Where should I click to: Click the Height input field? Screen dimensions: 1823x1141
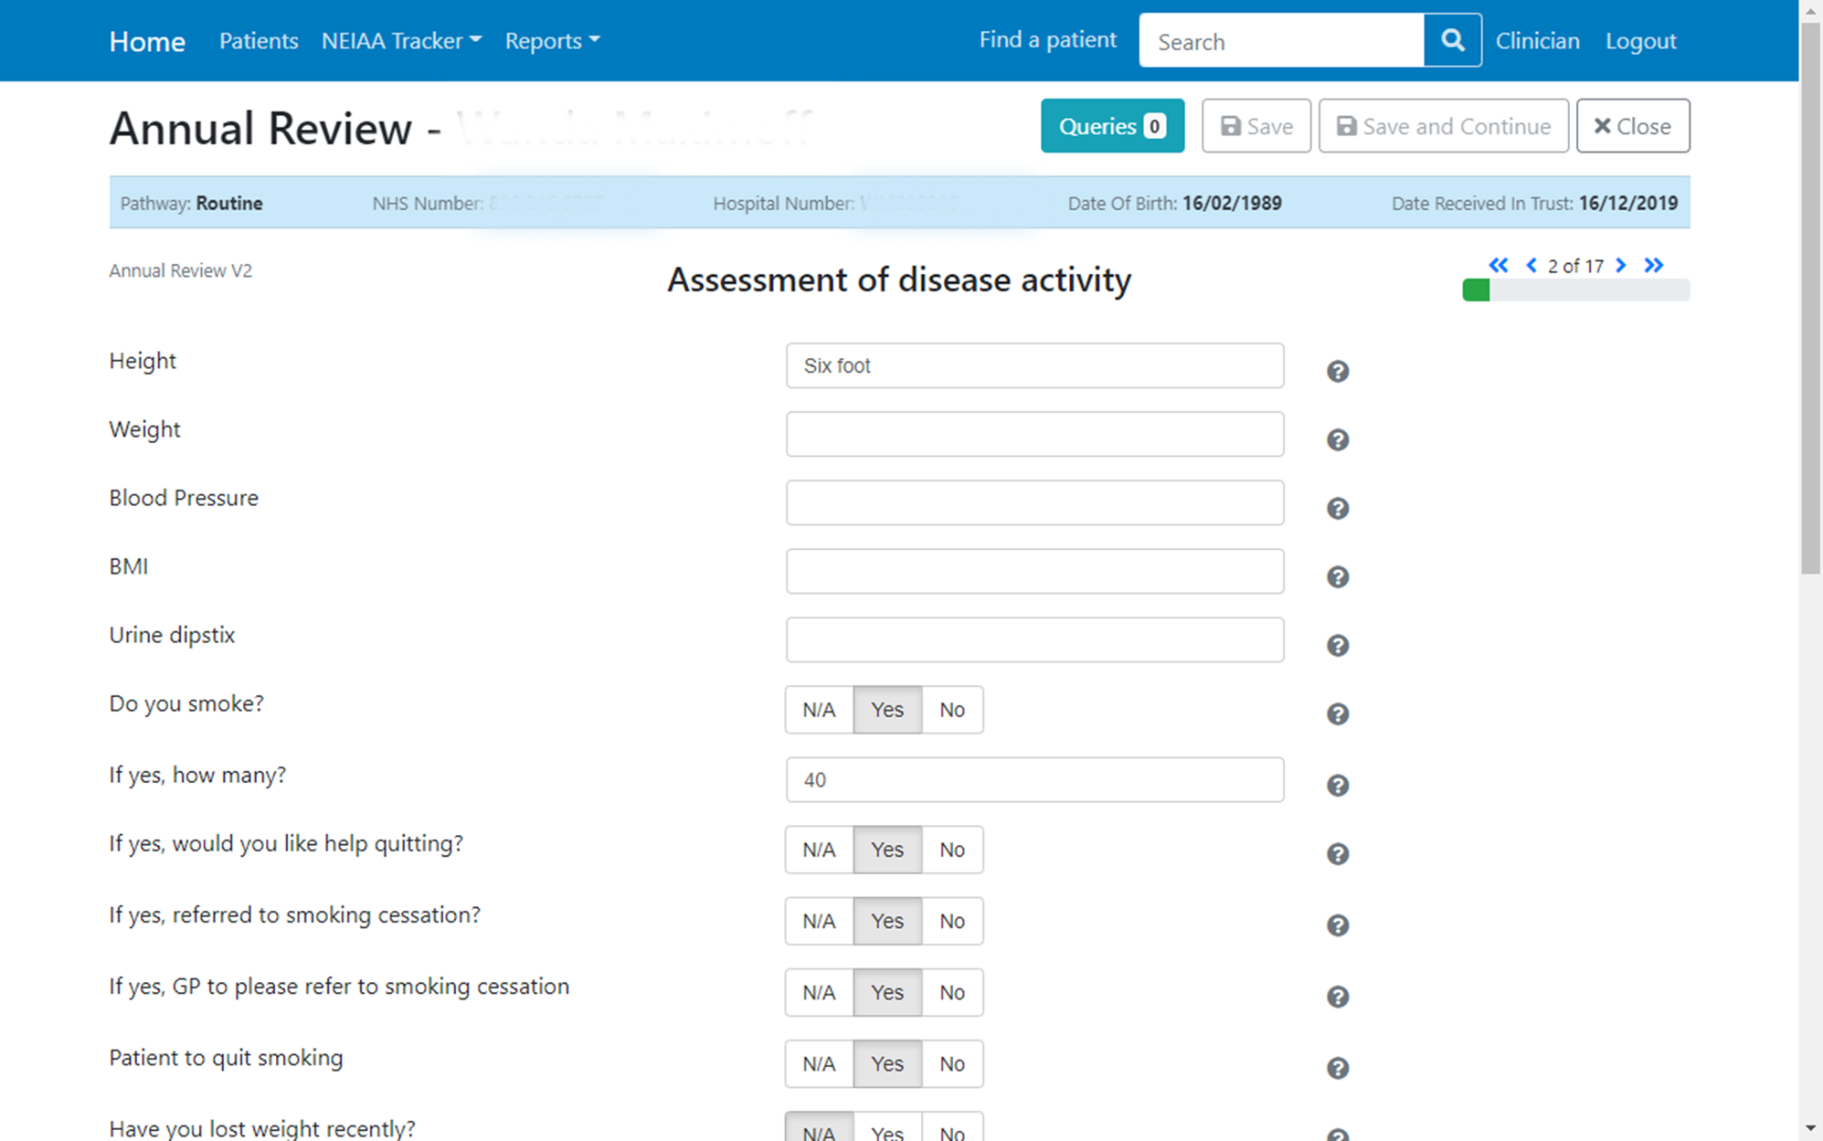coord(1034,365)
